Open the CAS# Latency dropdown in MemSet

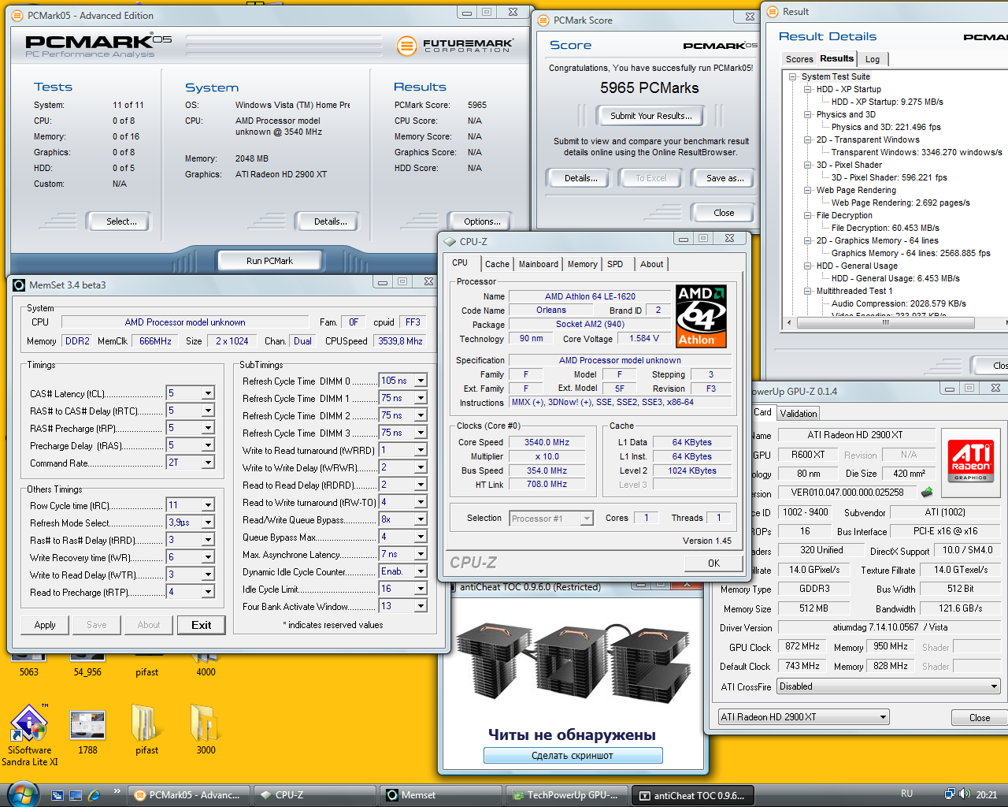(208, 393)
